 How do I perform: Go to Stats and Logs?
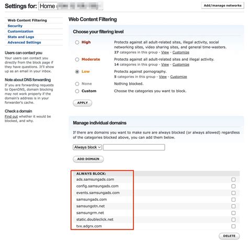(21, 37)
